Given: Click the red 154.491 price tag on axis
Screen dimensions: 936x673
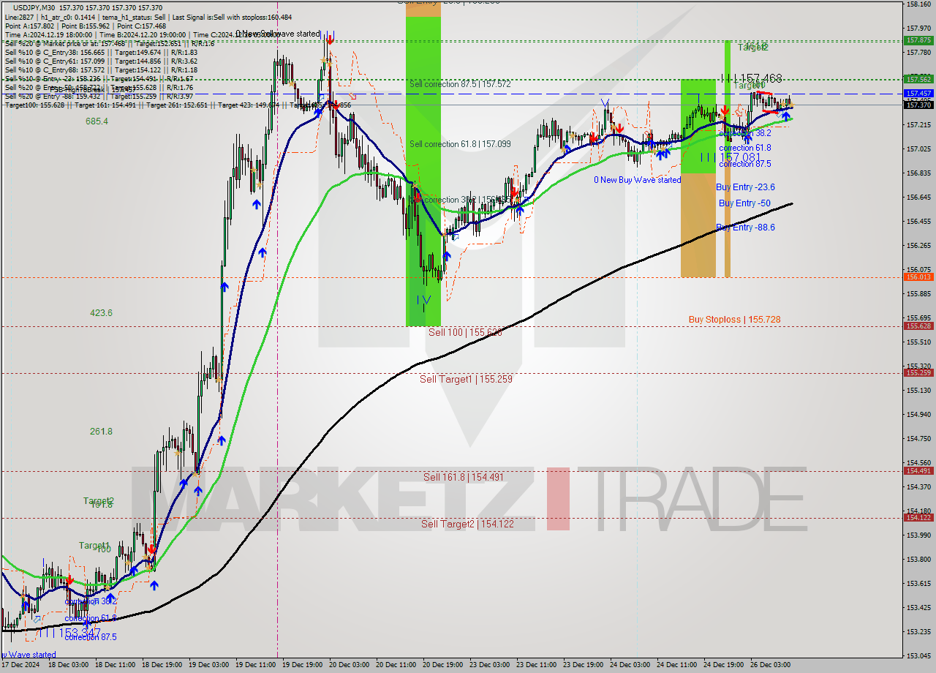Looking at the screenshot, I should pyautogui.click(x=918, y=471).
